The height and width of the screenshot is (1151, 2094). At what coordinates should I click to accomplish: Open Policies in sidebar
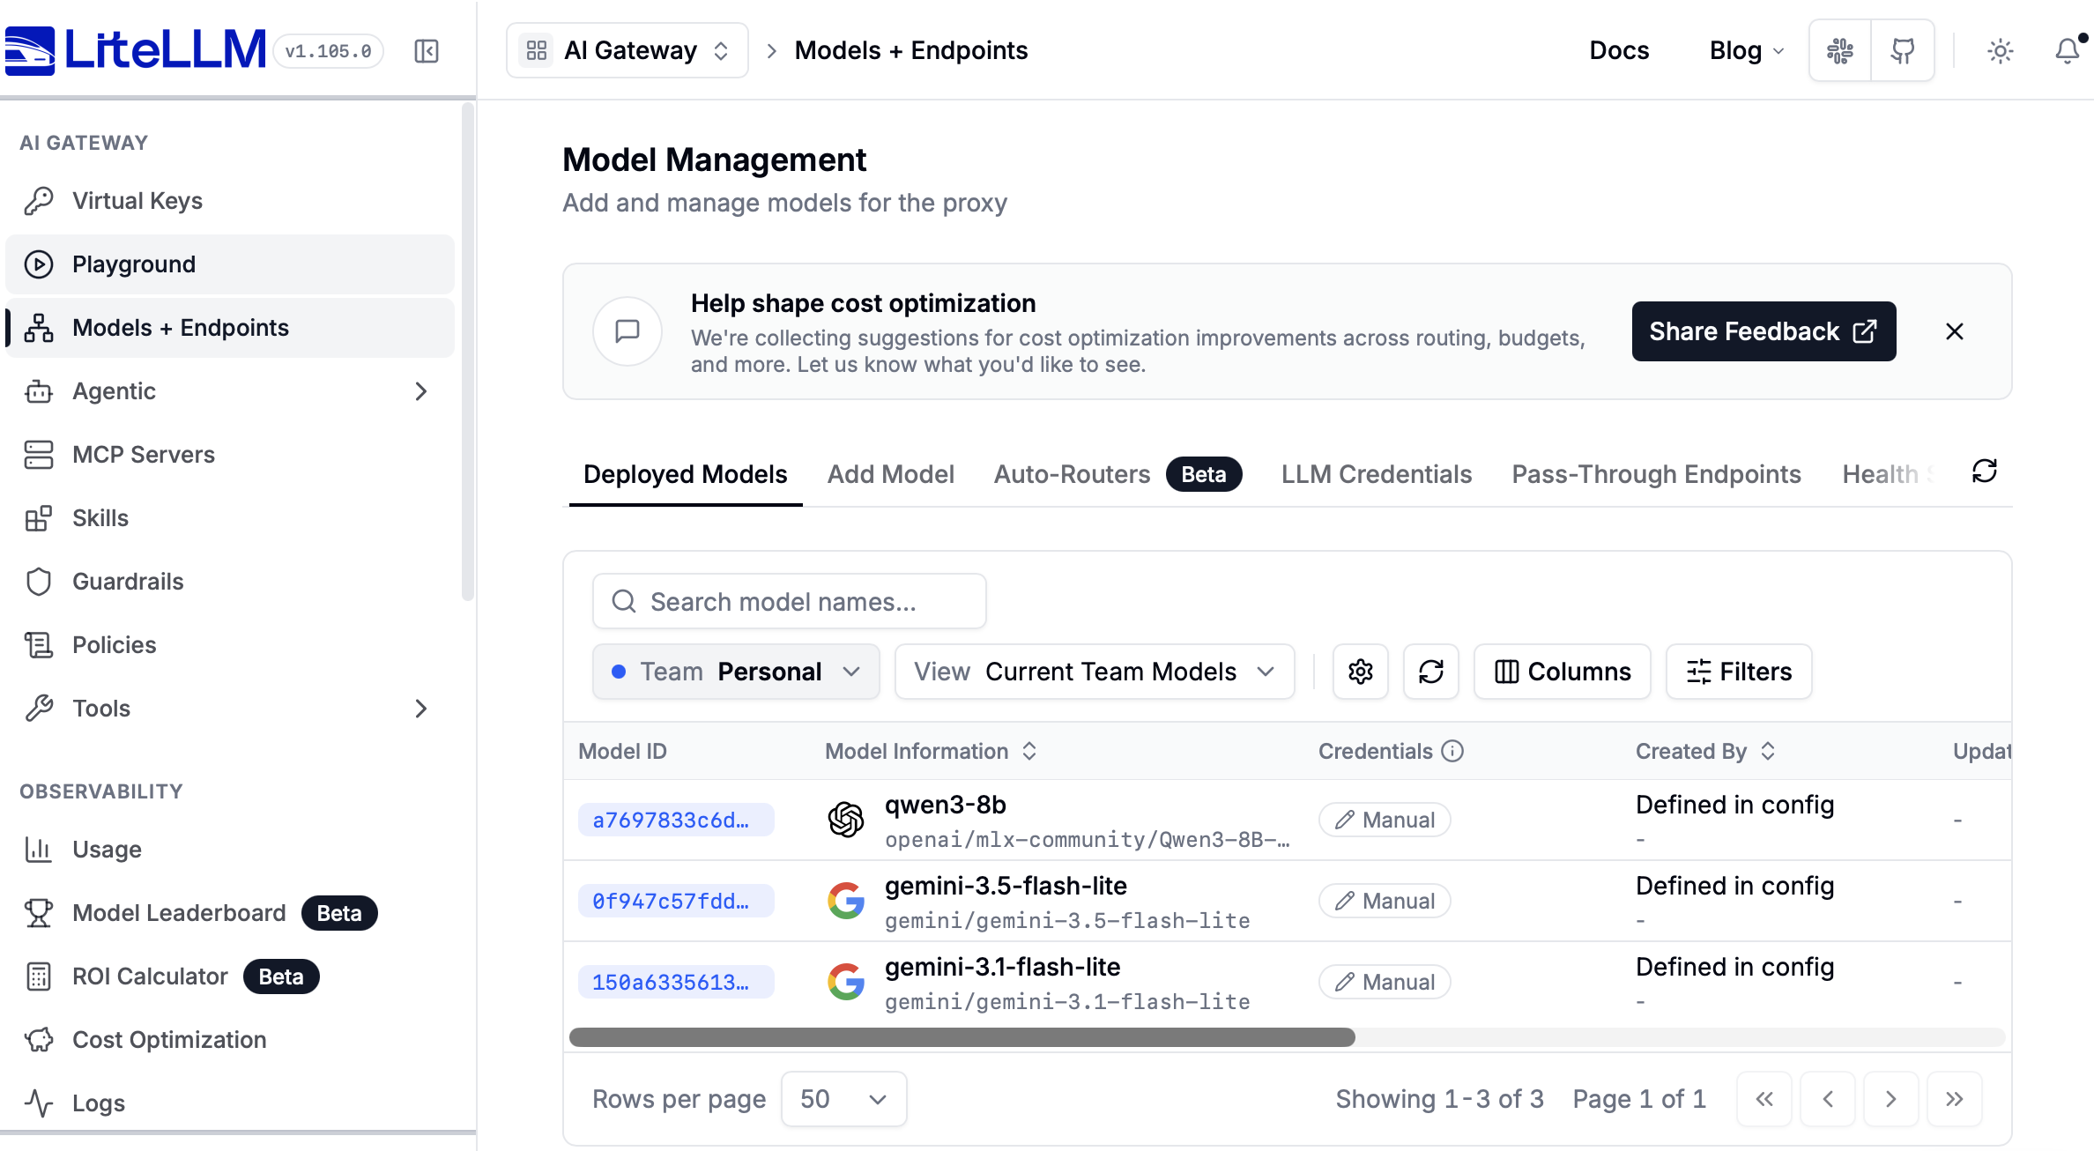click(229, 645)
